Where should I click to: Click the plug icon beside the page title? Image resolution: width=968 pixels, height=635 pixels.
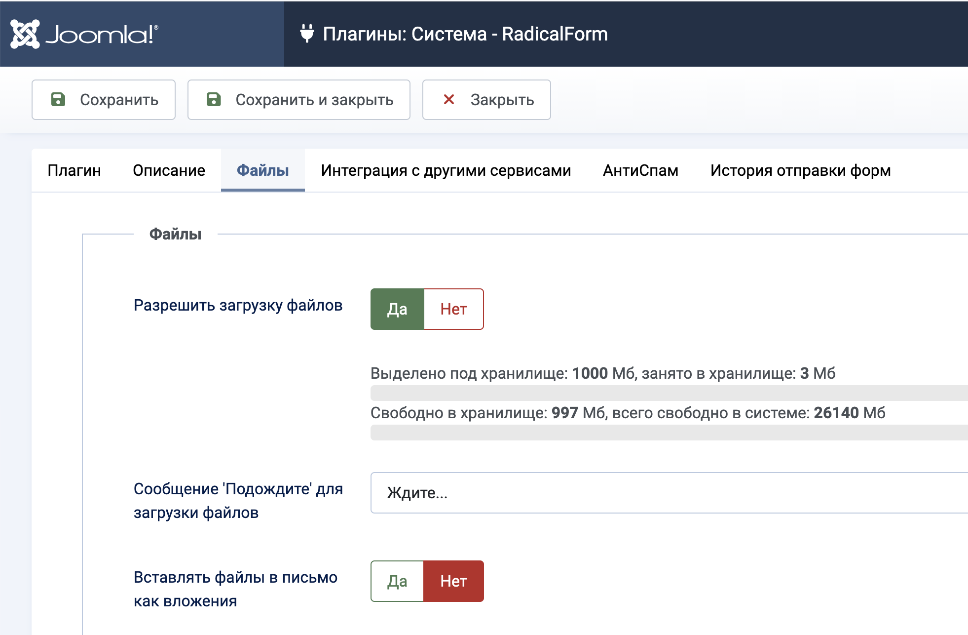click(307, 34)
